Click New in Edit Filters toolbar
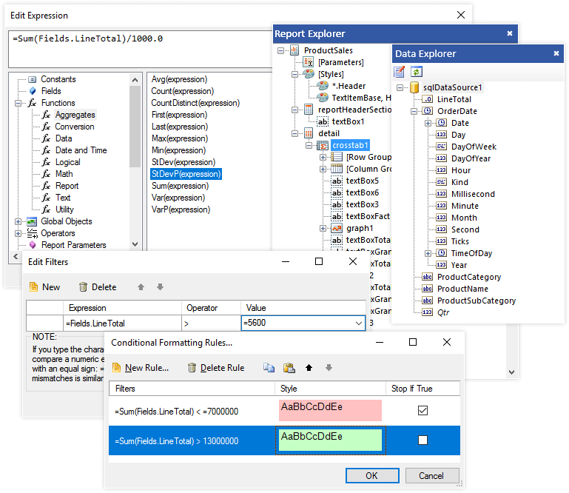Screen dimensions: 569x493 click(x=44, y=287)
